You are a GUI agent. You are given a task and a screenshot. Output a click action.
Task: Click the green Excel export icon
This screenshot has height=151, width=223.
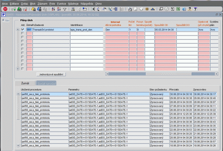click(x=178, y=9)
